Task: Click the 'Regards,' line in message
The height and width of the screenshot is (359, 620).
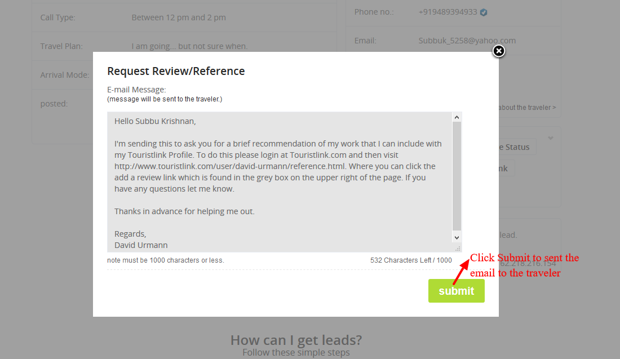Action: (x=130, y=234)
